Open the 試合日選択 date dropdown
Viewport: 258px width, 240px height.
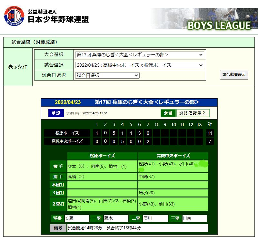coord(107,75)
